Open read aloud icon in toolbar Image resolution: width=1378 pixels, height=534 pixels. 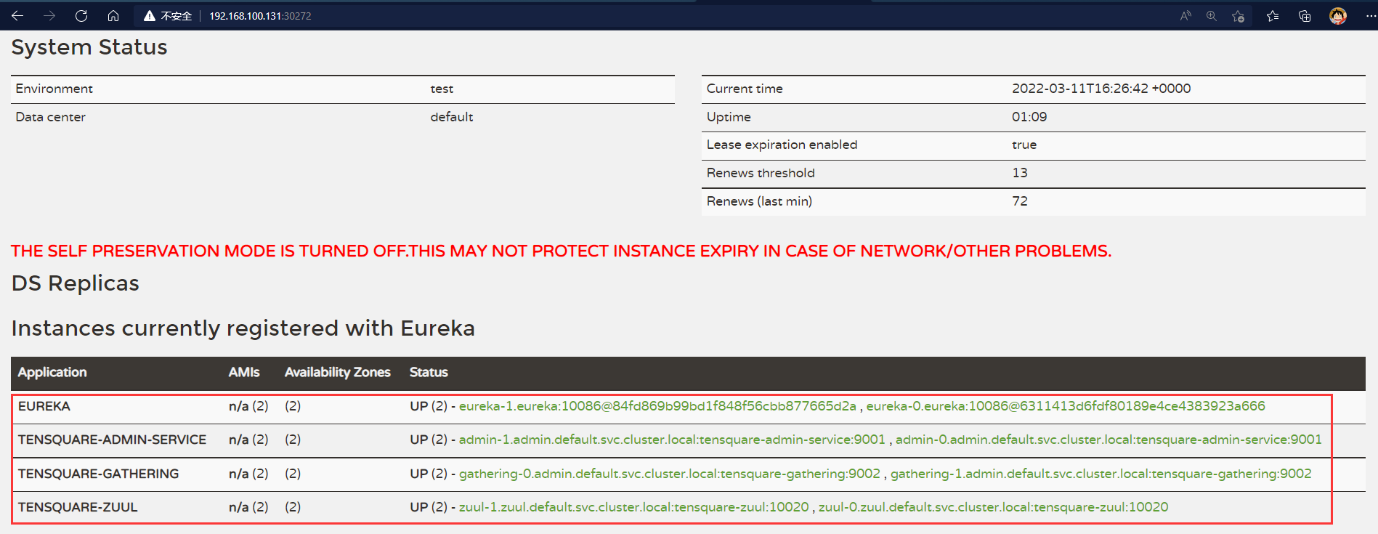[x=1186, y=15]
